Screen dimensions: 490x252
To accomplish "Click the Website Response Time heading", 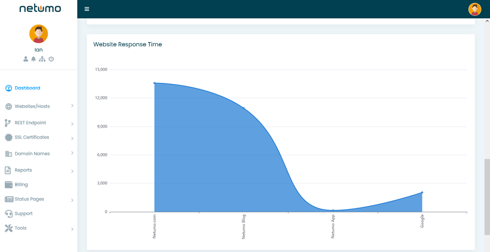I will pyautogui.click(x=128, y=44).
